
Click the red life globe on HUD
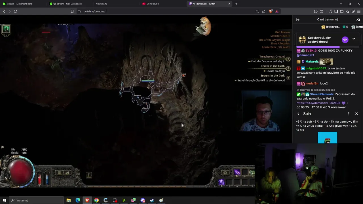[20, 172]
